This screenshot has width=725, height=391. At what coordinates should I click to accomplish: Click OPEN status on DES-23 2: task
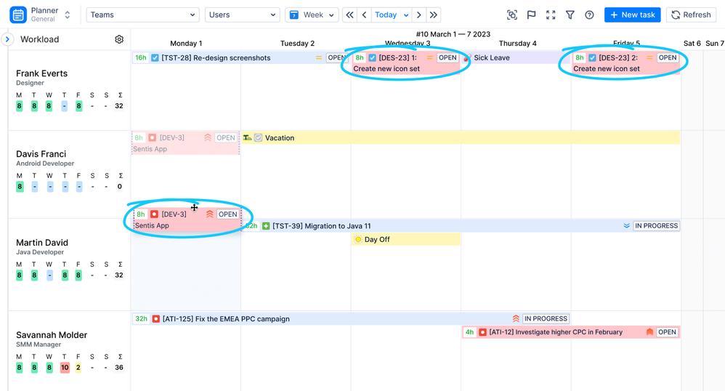(x=667, y=58)
